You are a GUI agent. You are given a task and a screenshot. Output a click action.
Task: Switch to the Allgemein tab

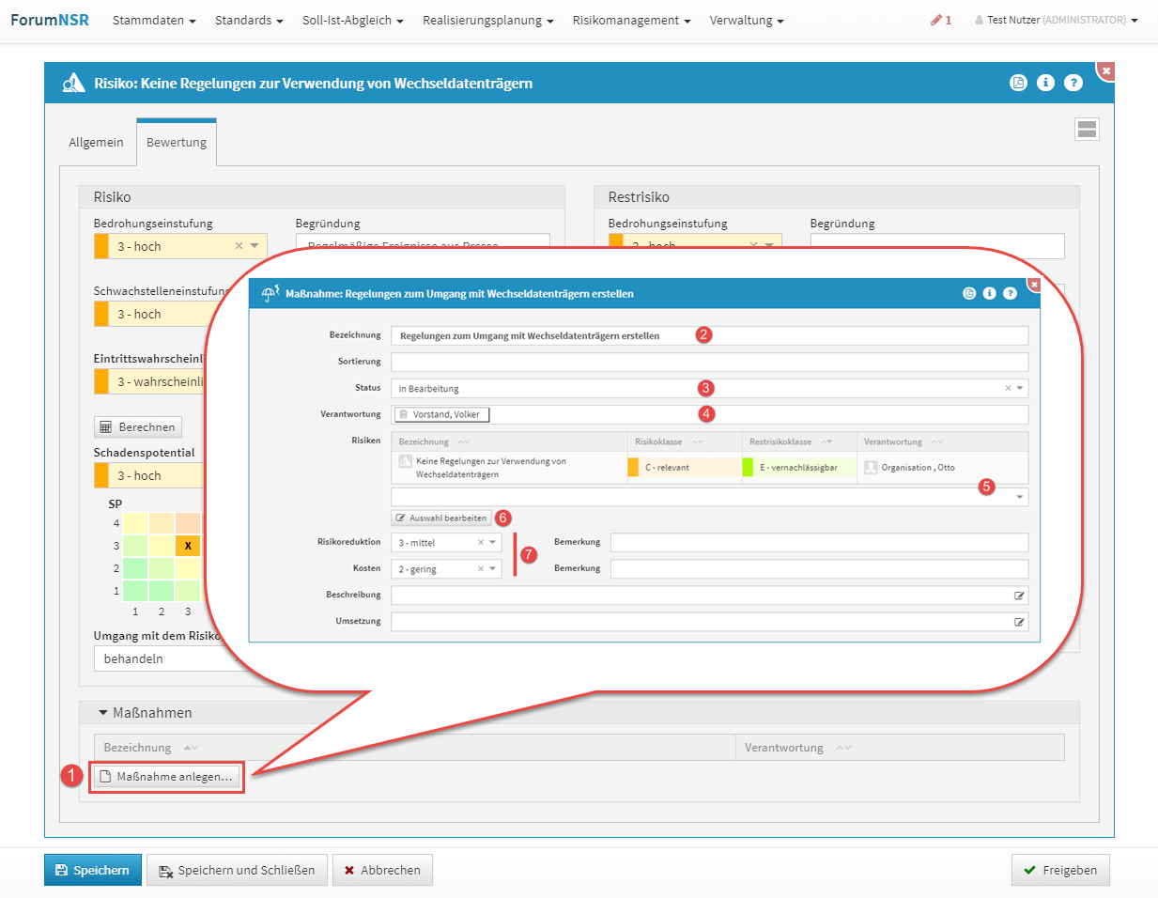(96, 143)
